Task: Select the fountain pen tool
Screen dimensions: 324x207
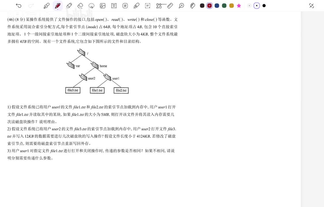Action: click(47, 6)
